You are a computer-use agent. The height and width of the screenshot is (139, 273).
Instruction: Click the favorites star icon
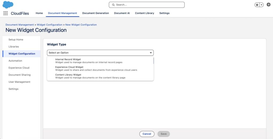coord(257,5)
